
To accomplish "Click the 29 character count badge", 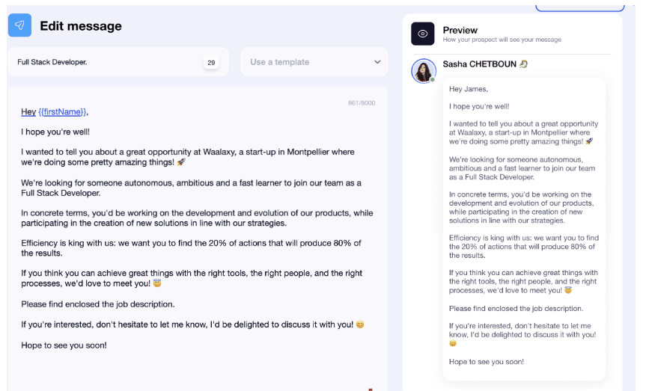I will 211,63.
